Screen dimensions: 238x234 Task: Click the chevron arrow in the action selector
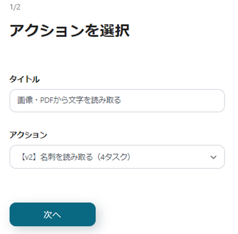coord(214,157)
